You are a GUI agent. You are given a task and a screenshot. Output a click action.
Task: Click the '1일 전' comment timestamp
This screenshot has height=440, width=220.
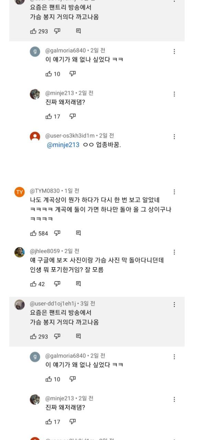pos(72,191)
